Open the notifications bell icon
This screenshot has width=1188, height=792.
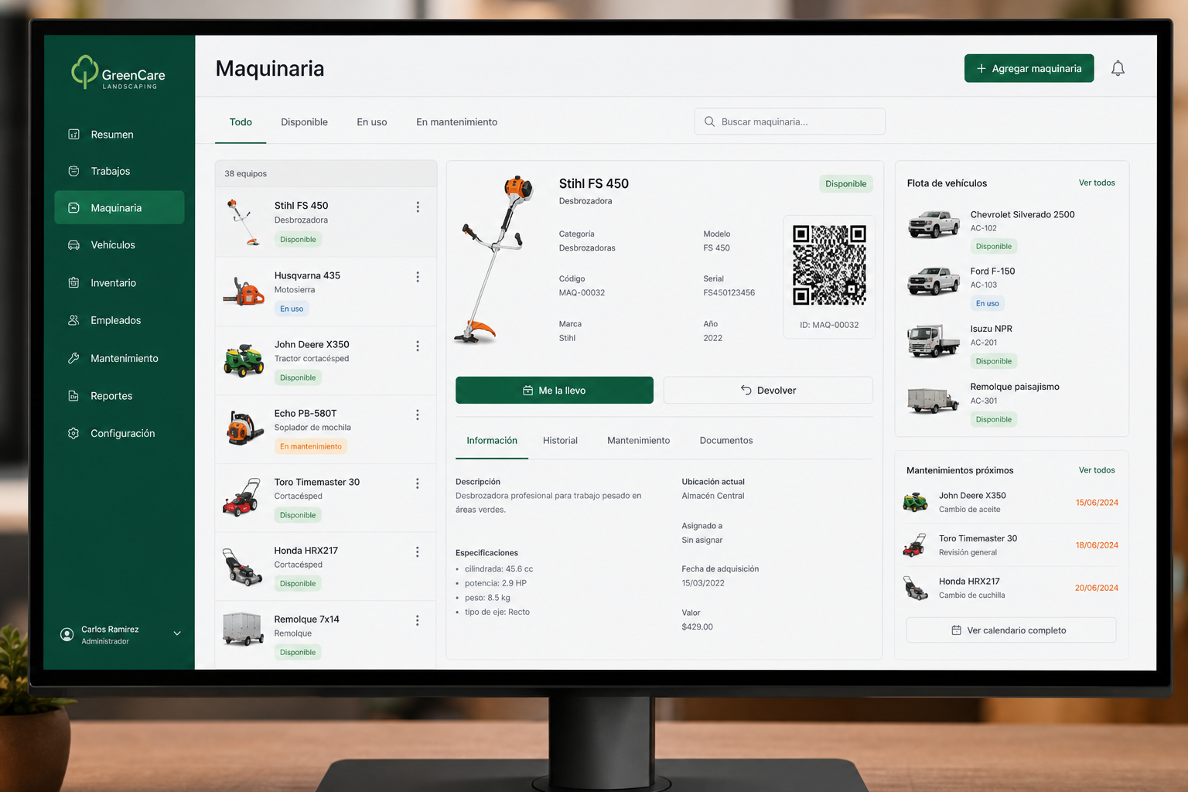tap(1118, 69)
